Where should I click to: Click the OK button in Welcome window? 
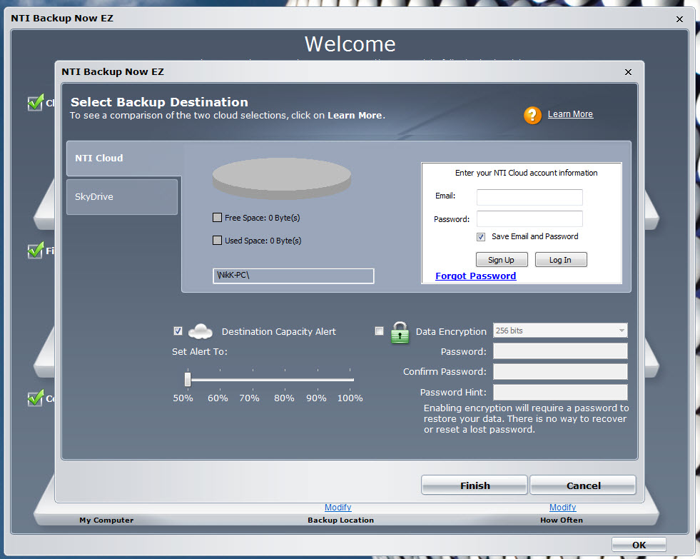click(639, 545)
